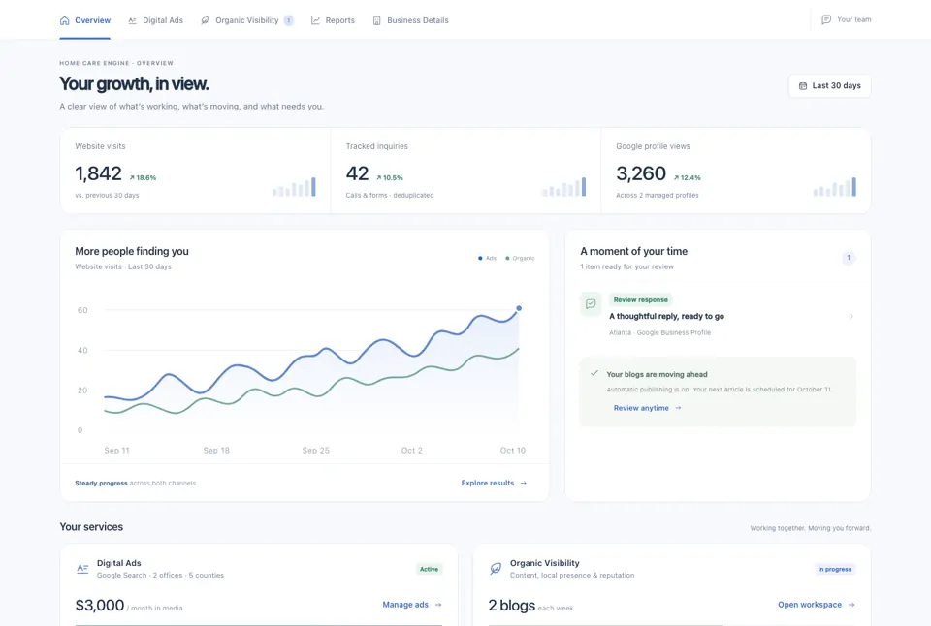Go to the Reports tab
The image size is (931, 626).
(333, 20)
